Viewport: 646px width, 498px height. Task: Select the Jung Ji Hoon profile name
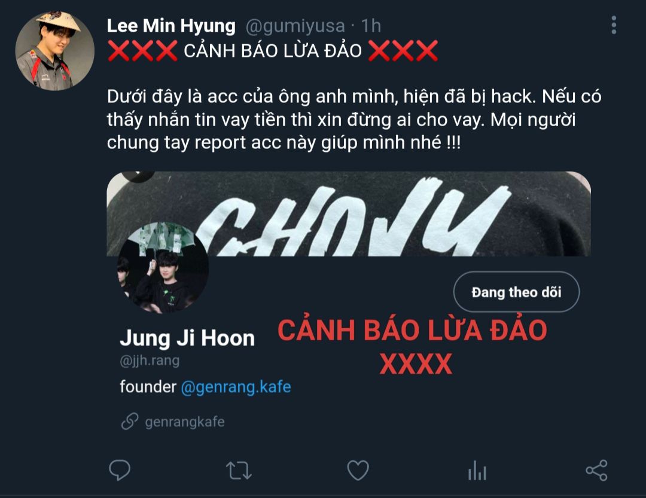[x=187, y=338]
